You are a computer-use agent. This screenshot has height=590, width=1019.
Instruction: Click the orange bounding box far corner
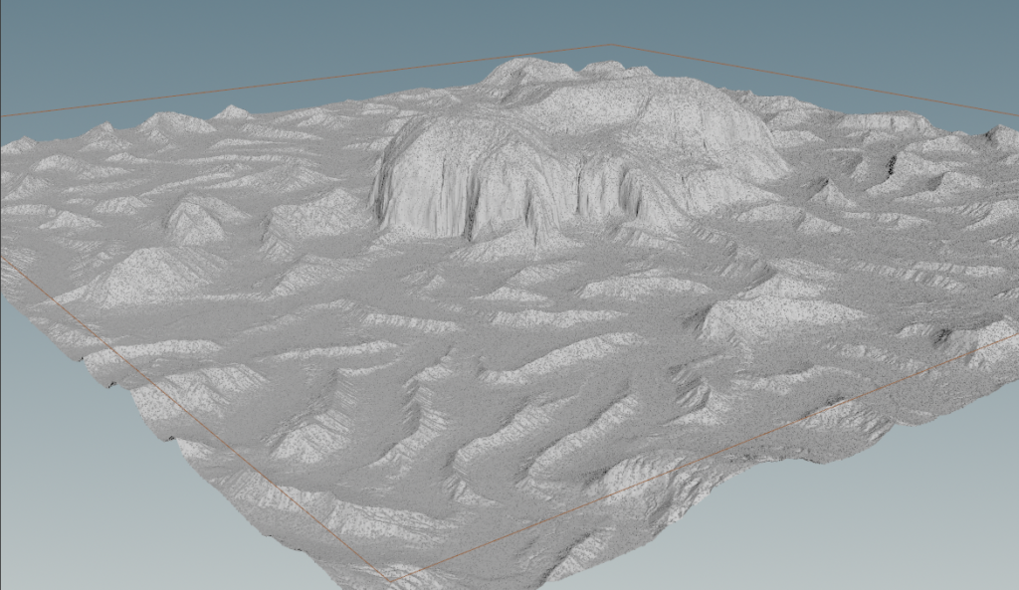tap(610, 45)
